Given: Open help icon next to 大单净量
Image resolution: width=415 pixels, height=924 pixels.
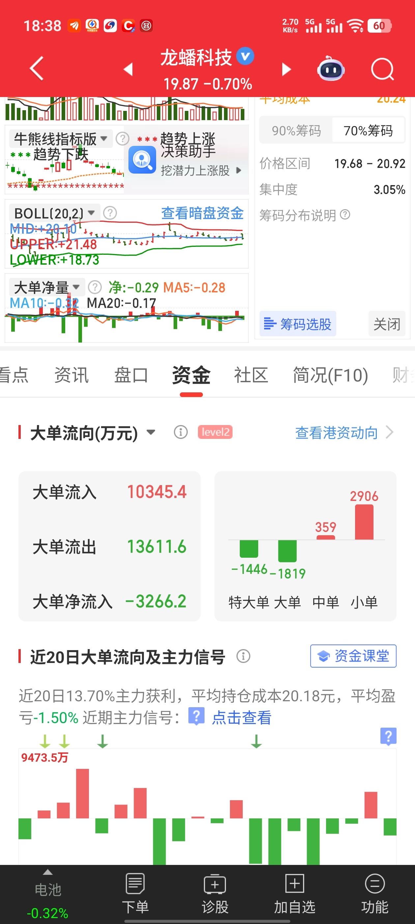Looking at the screenshot, I should (x=95, y=287).
